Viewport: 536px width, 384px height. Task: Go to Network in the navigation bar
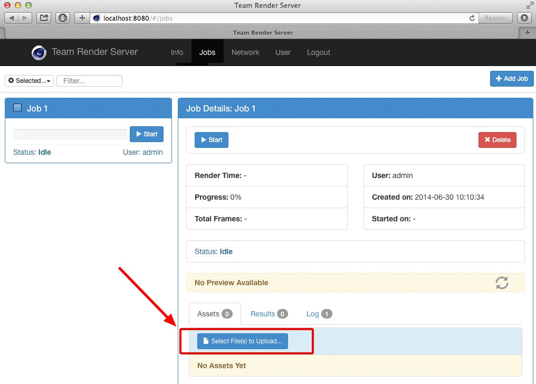[x=245, y=52]
